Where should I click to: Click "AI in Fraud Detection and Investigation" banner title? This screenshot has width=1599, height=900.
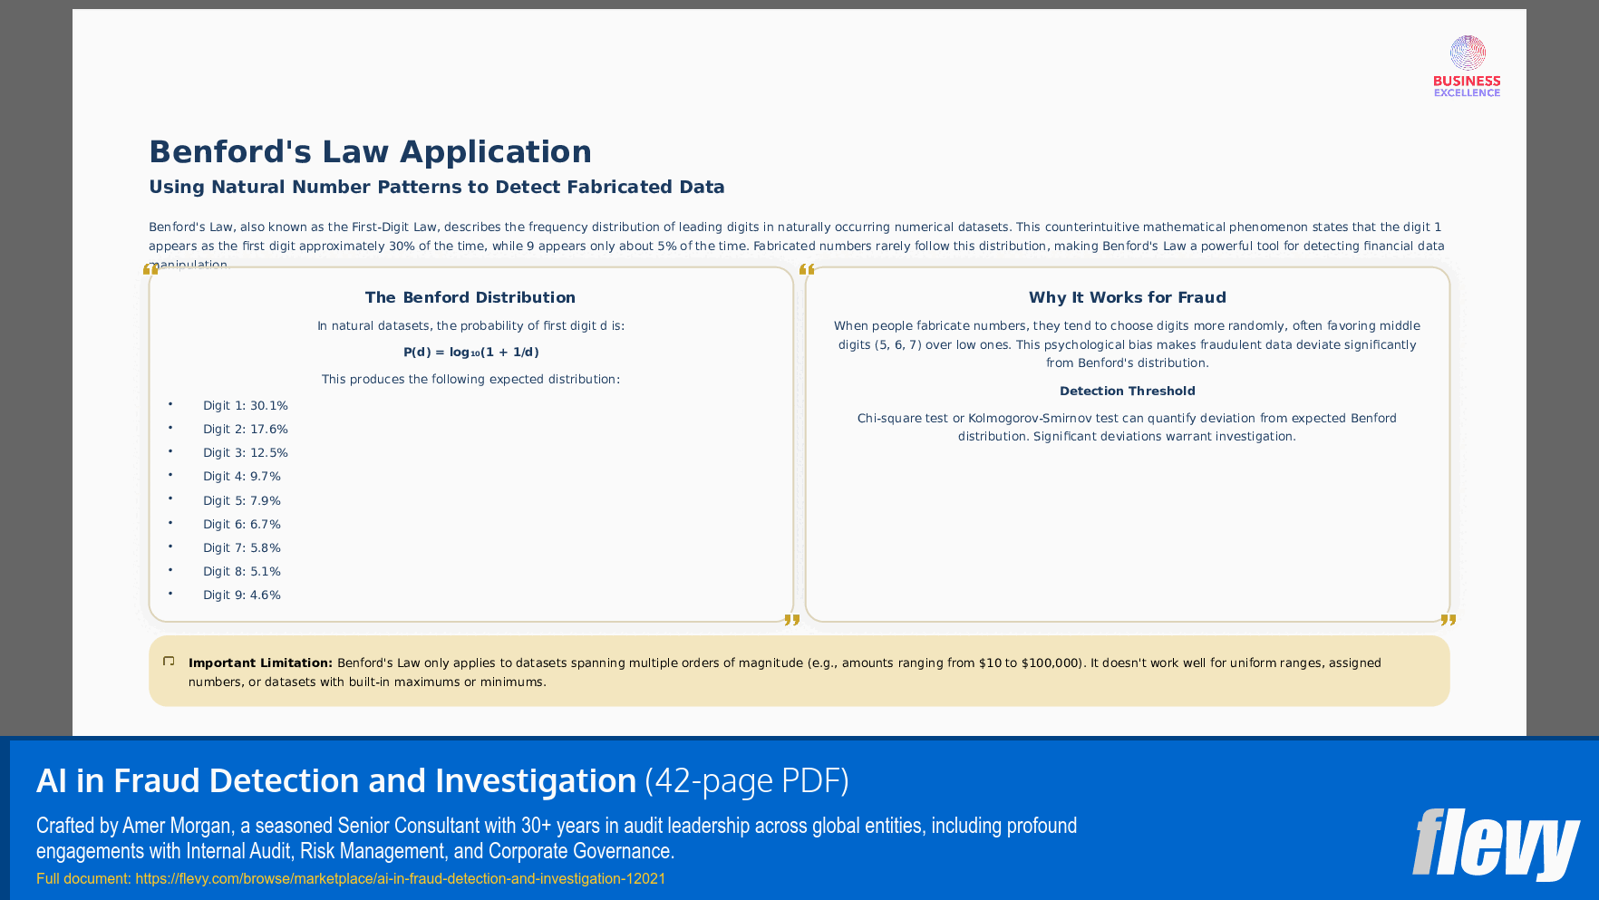pos(336,780)
